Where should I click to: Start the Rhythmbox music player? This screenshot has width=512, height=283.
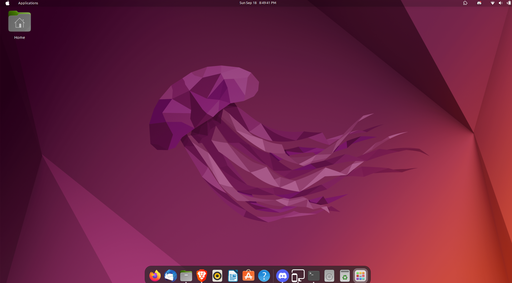(x=217, y=275)
